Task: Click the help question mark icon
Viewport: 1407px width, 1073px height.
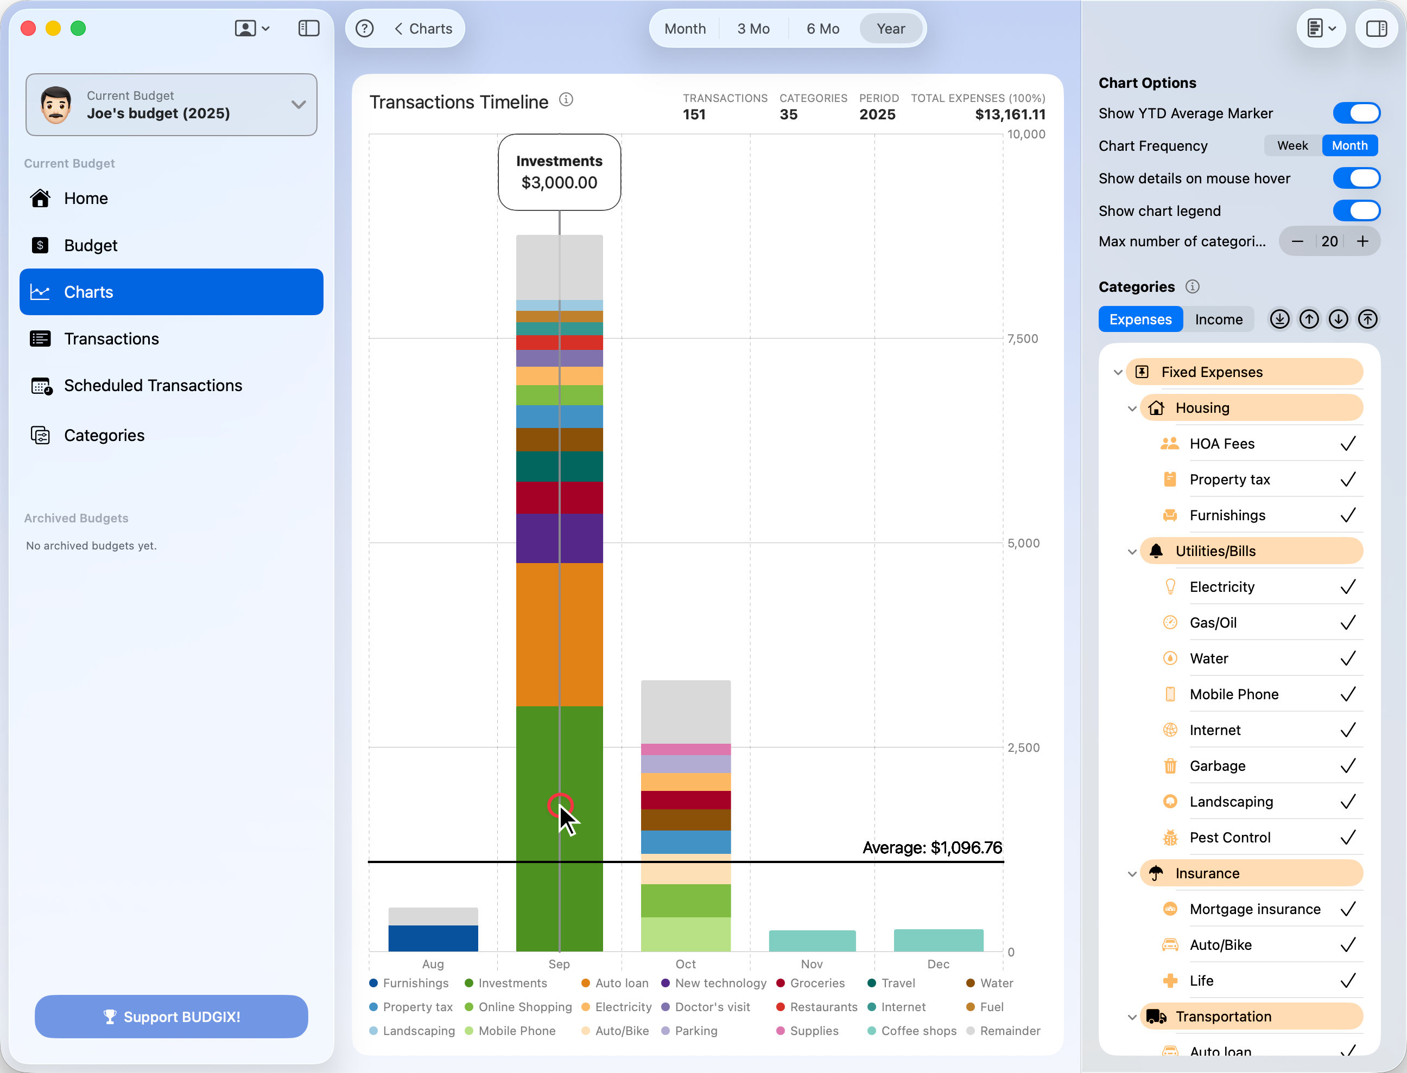Action: coord(364,29)
